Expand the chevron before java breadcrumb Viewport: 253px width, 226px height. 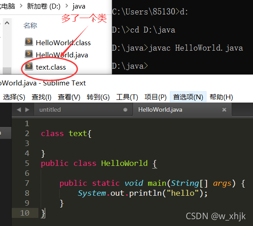67,6
